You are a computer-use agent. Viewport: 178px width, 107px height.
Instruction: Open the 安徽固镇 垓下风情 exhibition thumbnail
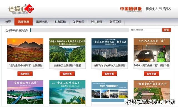click(x=25, y=92)
